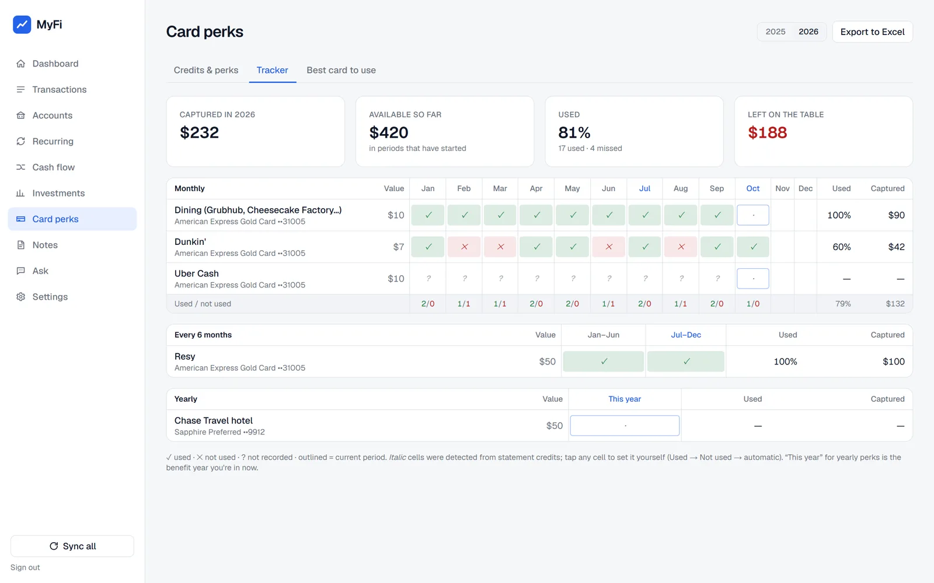This screenshot has width=934, height=583.
Task: Open the Best card to use tab
Action: (341, 70)
